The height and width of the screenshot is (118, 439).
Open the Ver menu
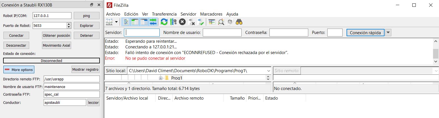(x=145, y=14)
